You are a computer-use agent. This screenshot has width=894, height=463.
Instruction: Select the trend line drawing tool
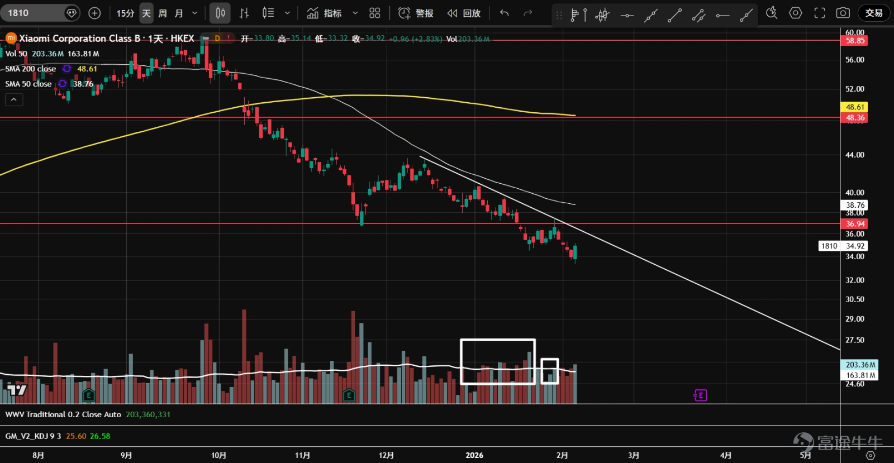pos(674,16)
